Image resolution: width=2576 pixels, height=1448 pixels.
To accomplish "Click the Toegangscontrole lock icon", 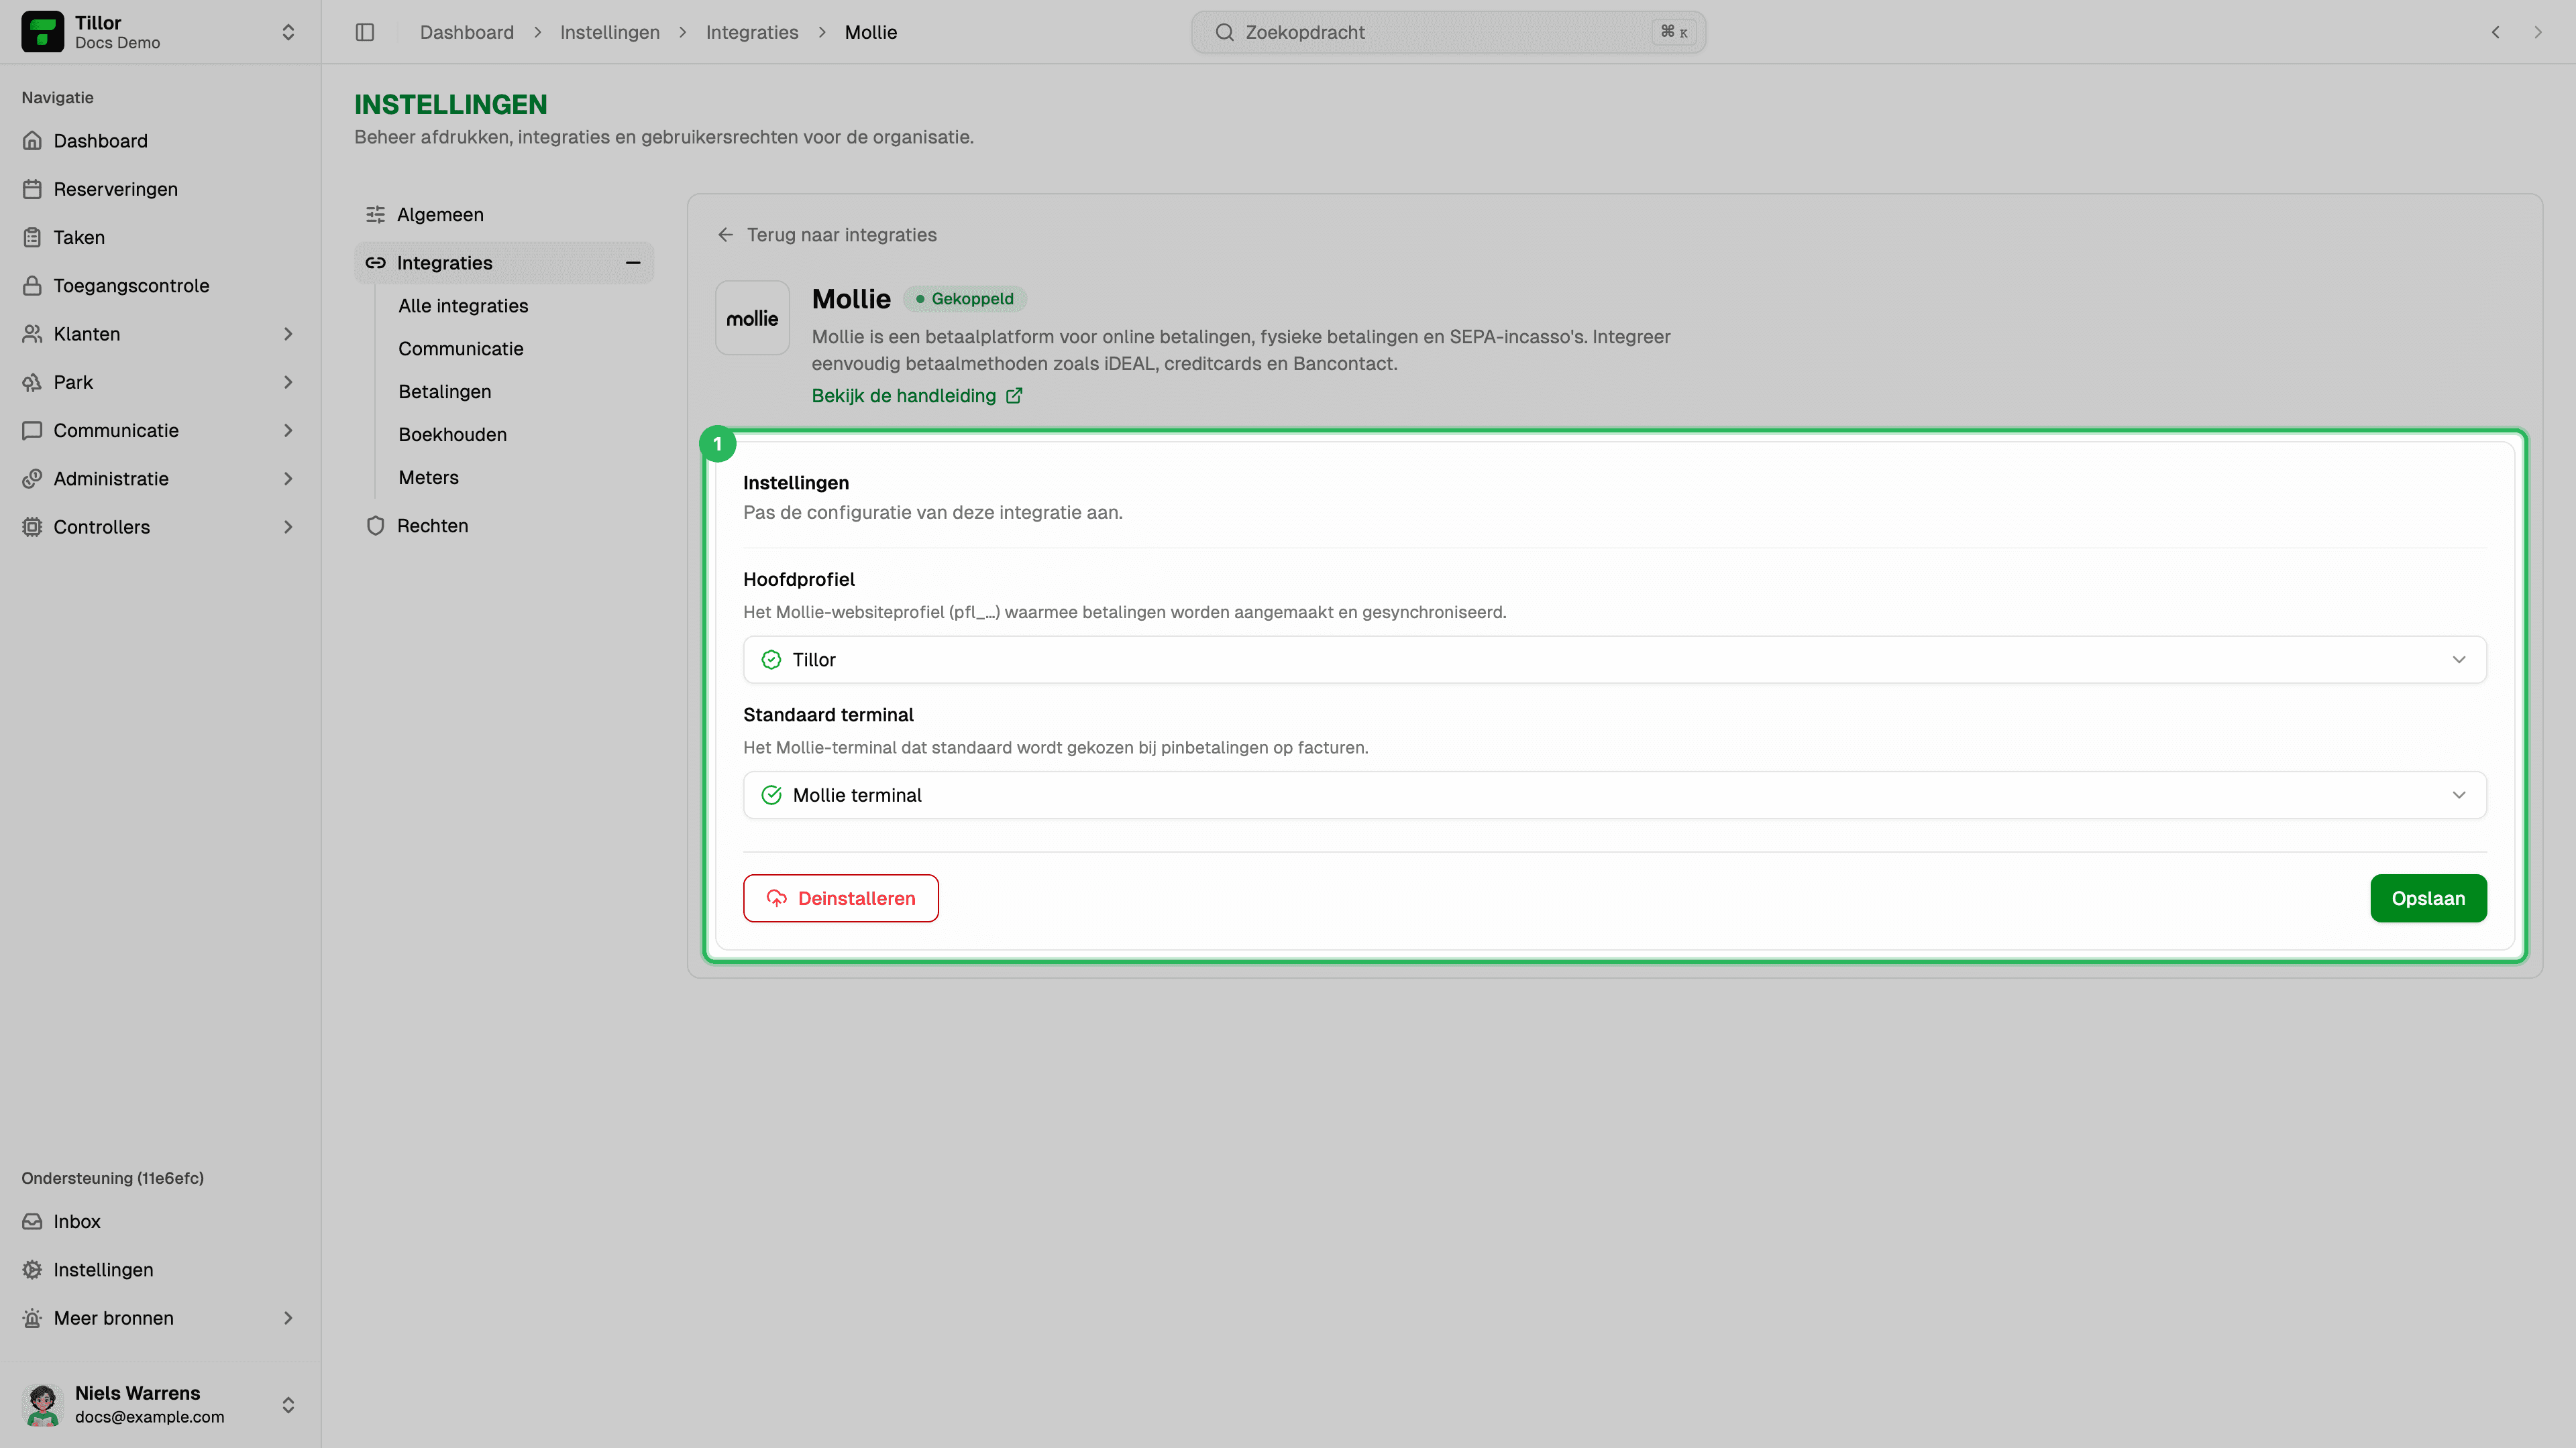I will pyautogui.click(x=32, y=286).
